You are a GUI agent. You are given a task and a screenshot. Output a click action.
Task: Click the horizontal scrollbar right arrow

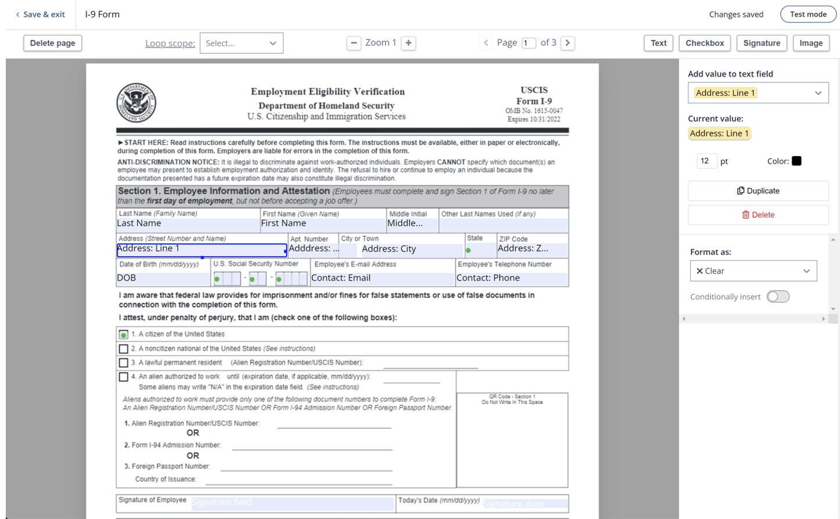point(823,319)
